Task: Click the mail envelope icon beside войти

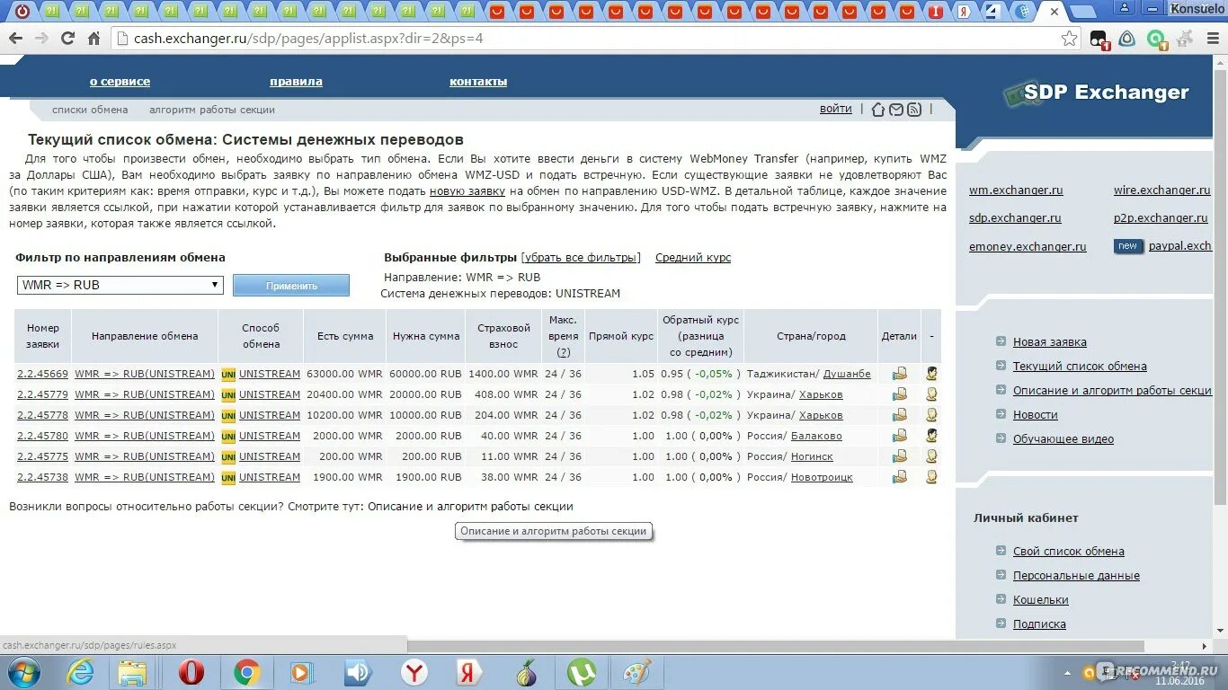Action: tap(896, 110)
